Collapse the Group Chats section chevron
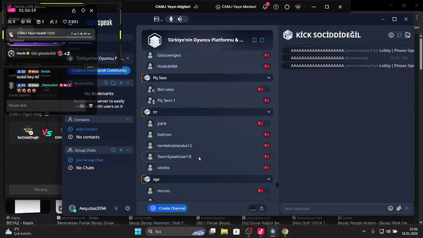The width and height of the screenshot is (423, 238). point(128,150)
